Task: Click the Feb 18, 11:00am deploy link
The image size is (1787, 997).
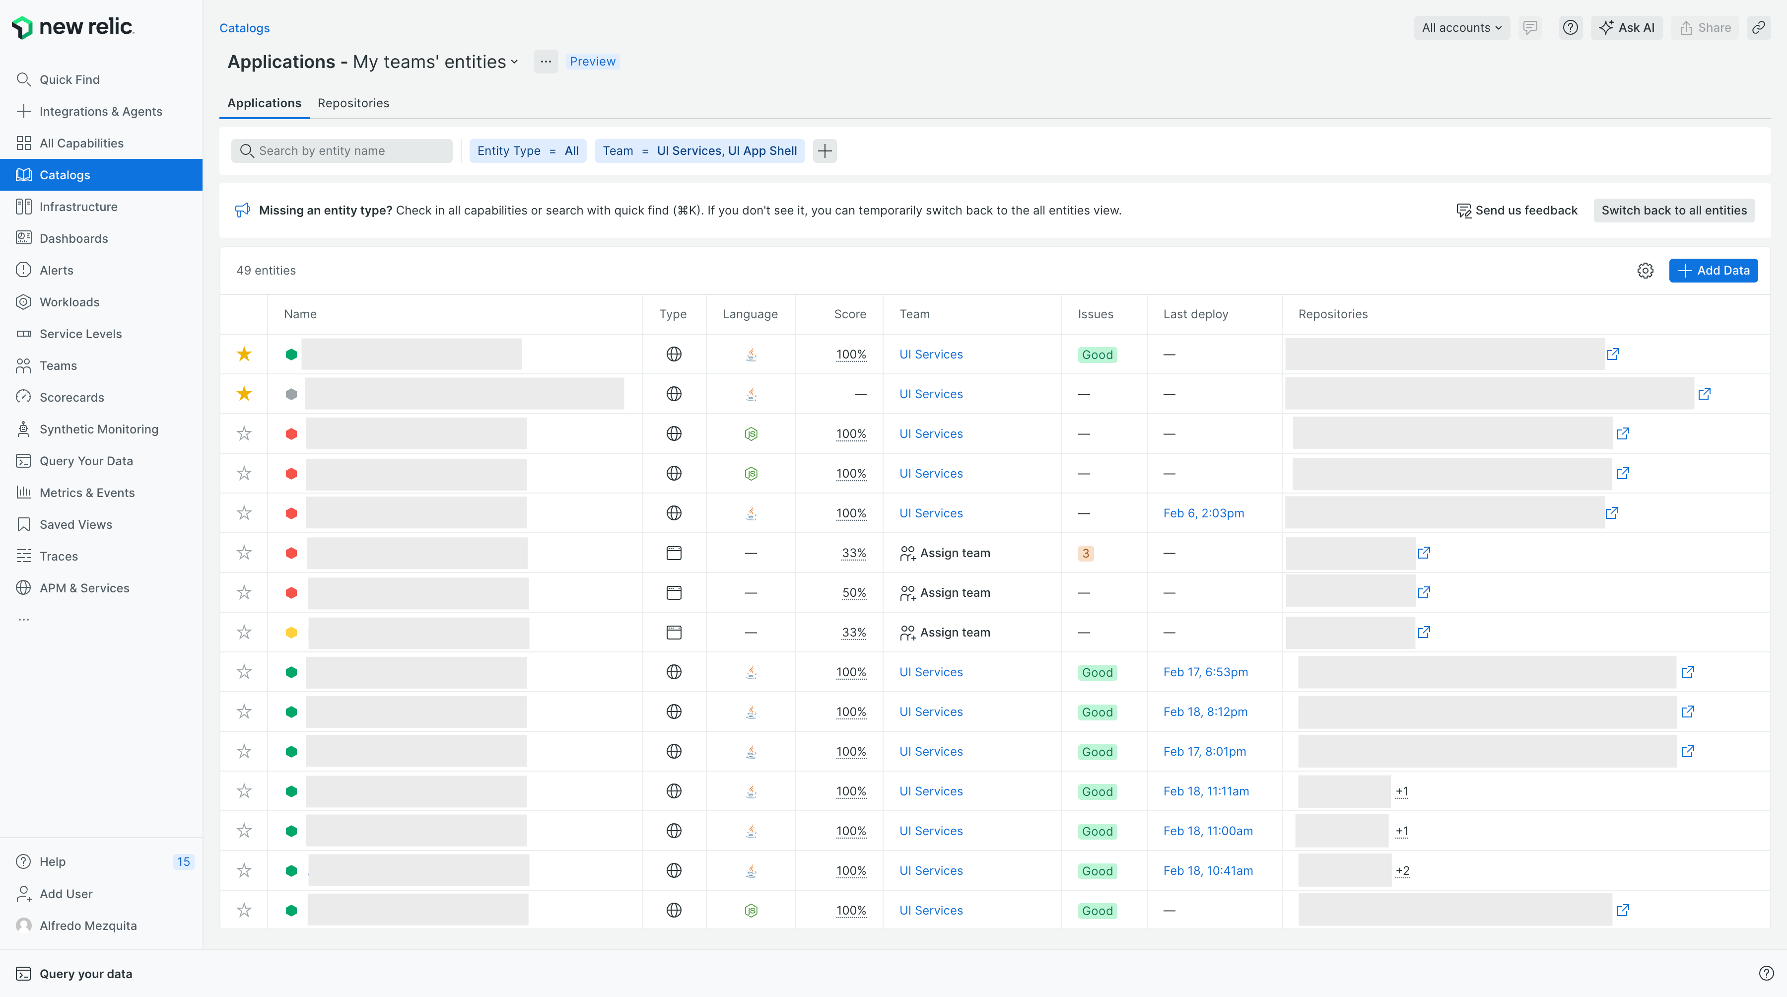Action: coord(1208,831)
